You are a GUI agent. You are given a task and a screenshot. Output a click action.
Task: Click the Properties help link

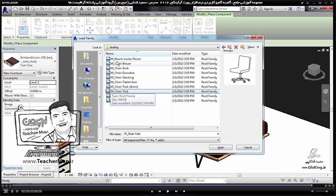[x=13, y=168]
